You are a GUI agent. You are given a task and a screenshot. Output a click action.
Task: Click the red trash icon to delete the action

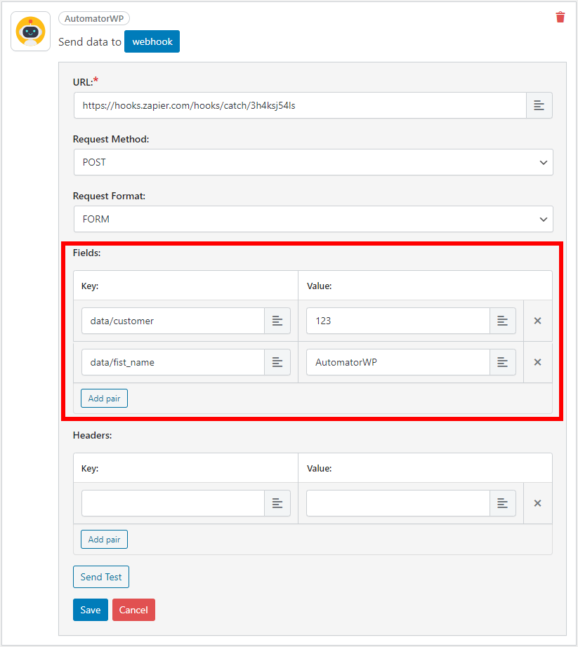[560, 18]
